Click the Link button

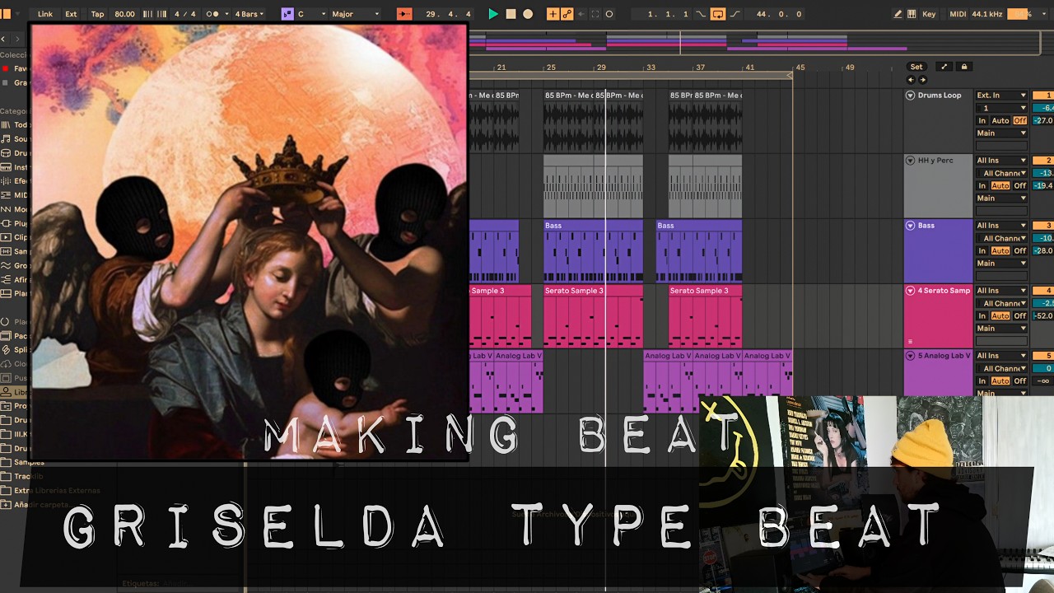(45, 14)
